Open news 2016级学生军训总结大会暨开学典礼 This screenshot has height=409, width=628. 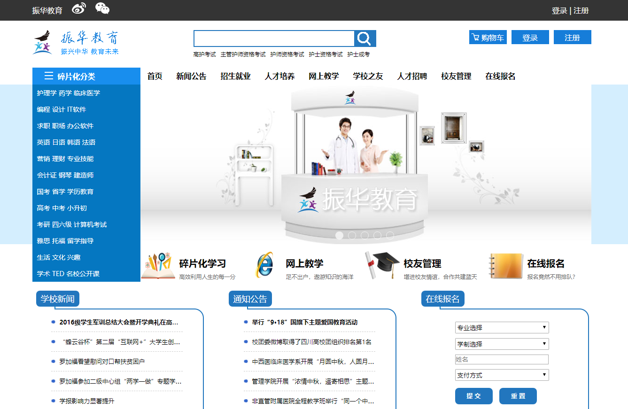[x=119, y=322]
